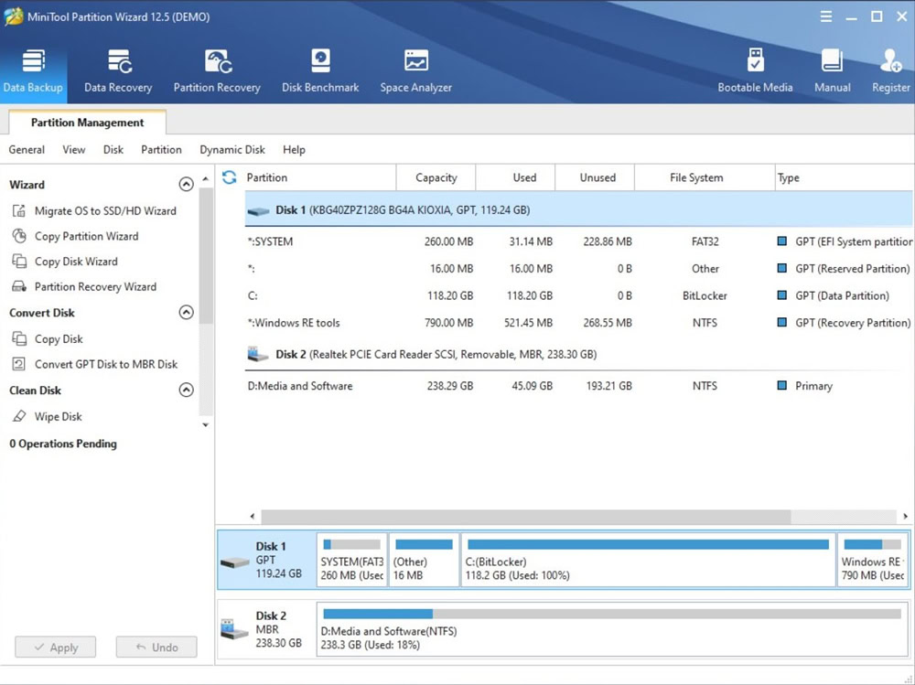915x685 pixels.
Task: Select the D:Media and Software row
Action: click(579, 386)
